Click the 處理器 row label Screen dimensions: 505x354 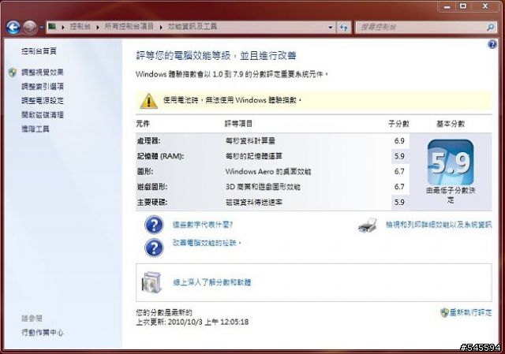coord(148,140)
